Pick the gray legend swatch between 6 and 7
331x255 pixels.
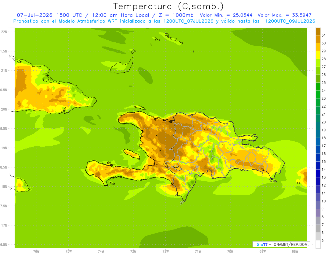point(318,229)
